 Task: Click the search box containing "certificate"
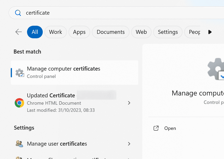click(116, 13)
